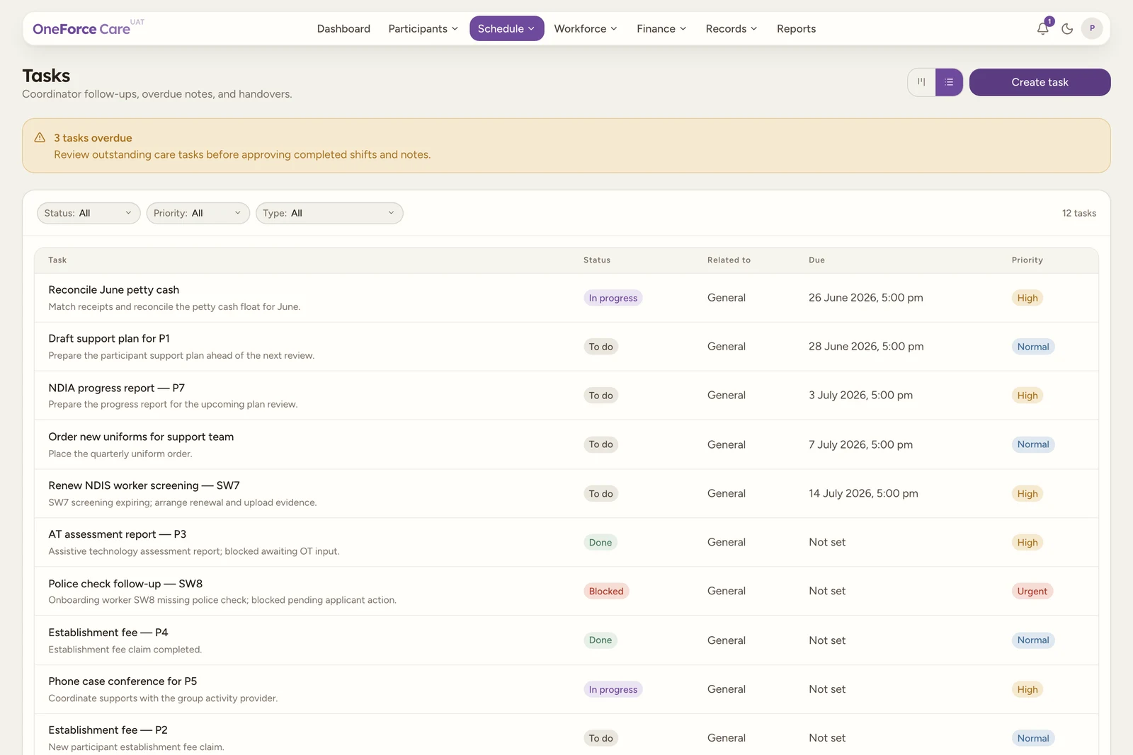Click the Blocked status badge
Screen dimensions: 1133x755
(x=606, y=592)
